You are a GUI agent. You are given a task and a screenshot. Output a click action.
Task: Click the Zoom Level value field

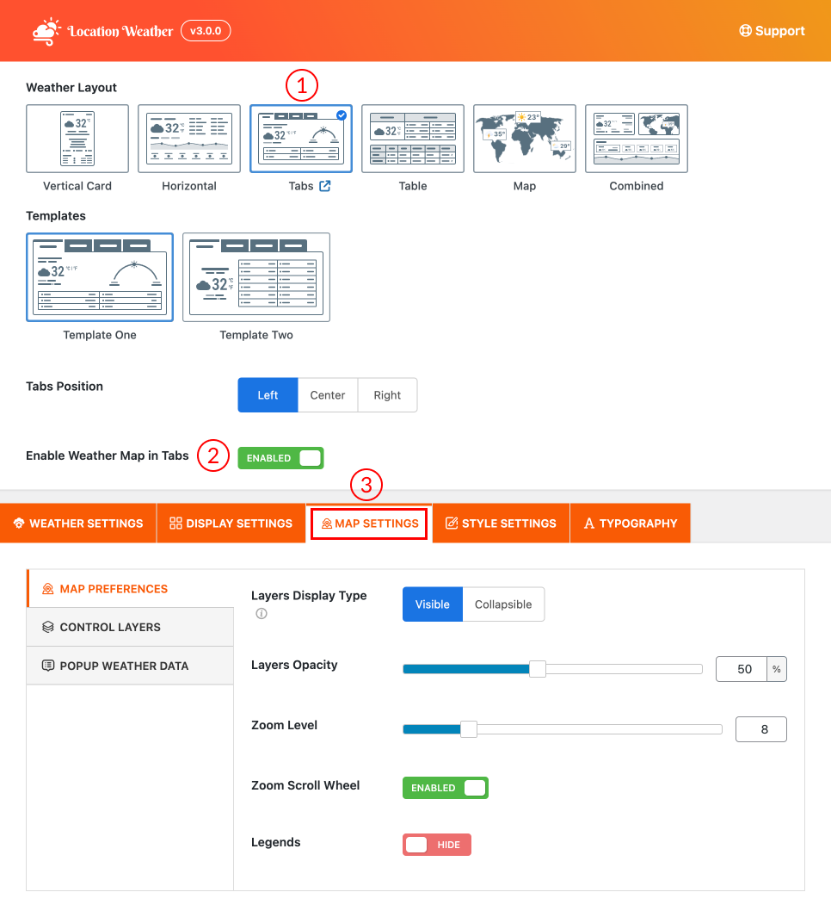click(760, 728)
